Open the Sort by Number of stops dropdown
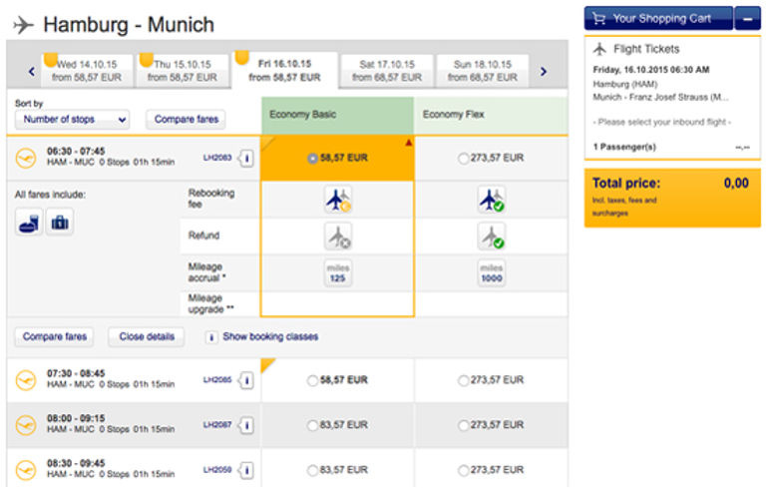The image size is (766, 488). (x=72, y=120)
